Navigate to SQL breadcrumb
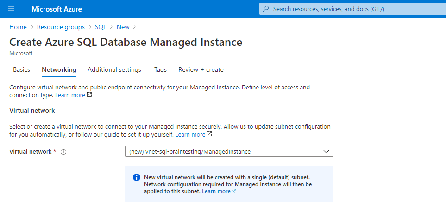Viewport: 446px width, 219px height. 101,27
